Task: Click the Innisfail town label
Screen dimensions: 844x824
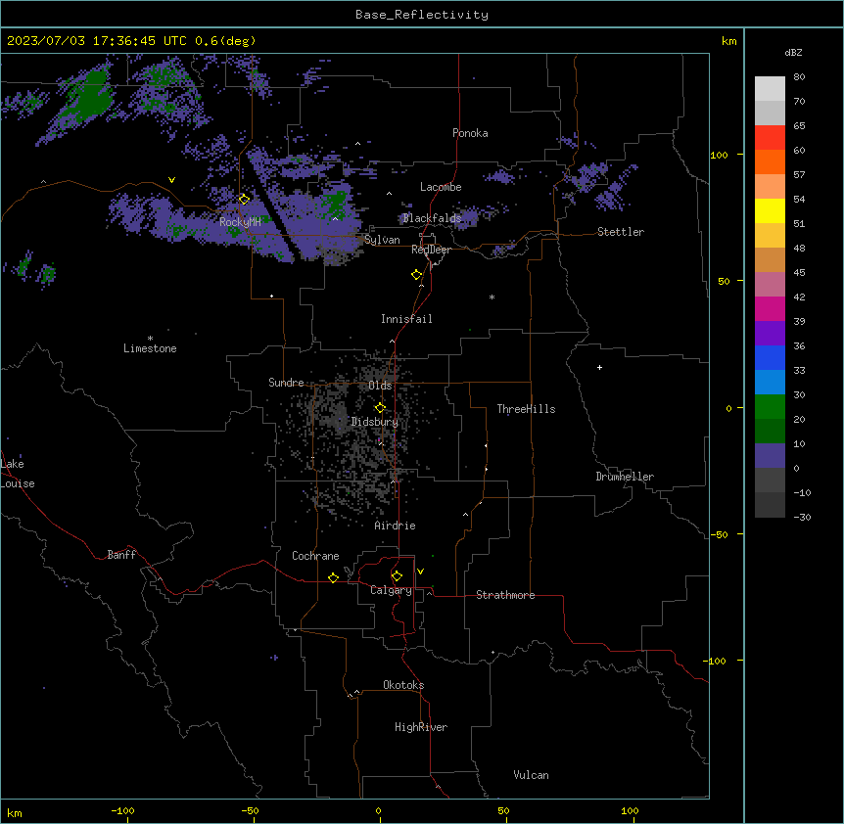Action: click(x=406, y=319)
